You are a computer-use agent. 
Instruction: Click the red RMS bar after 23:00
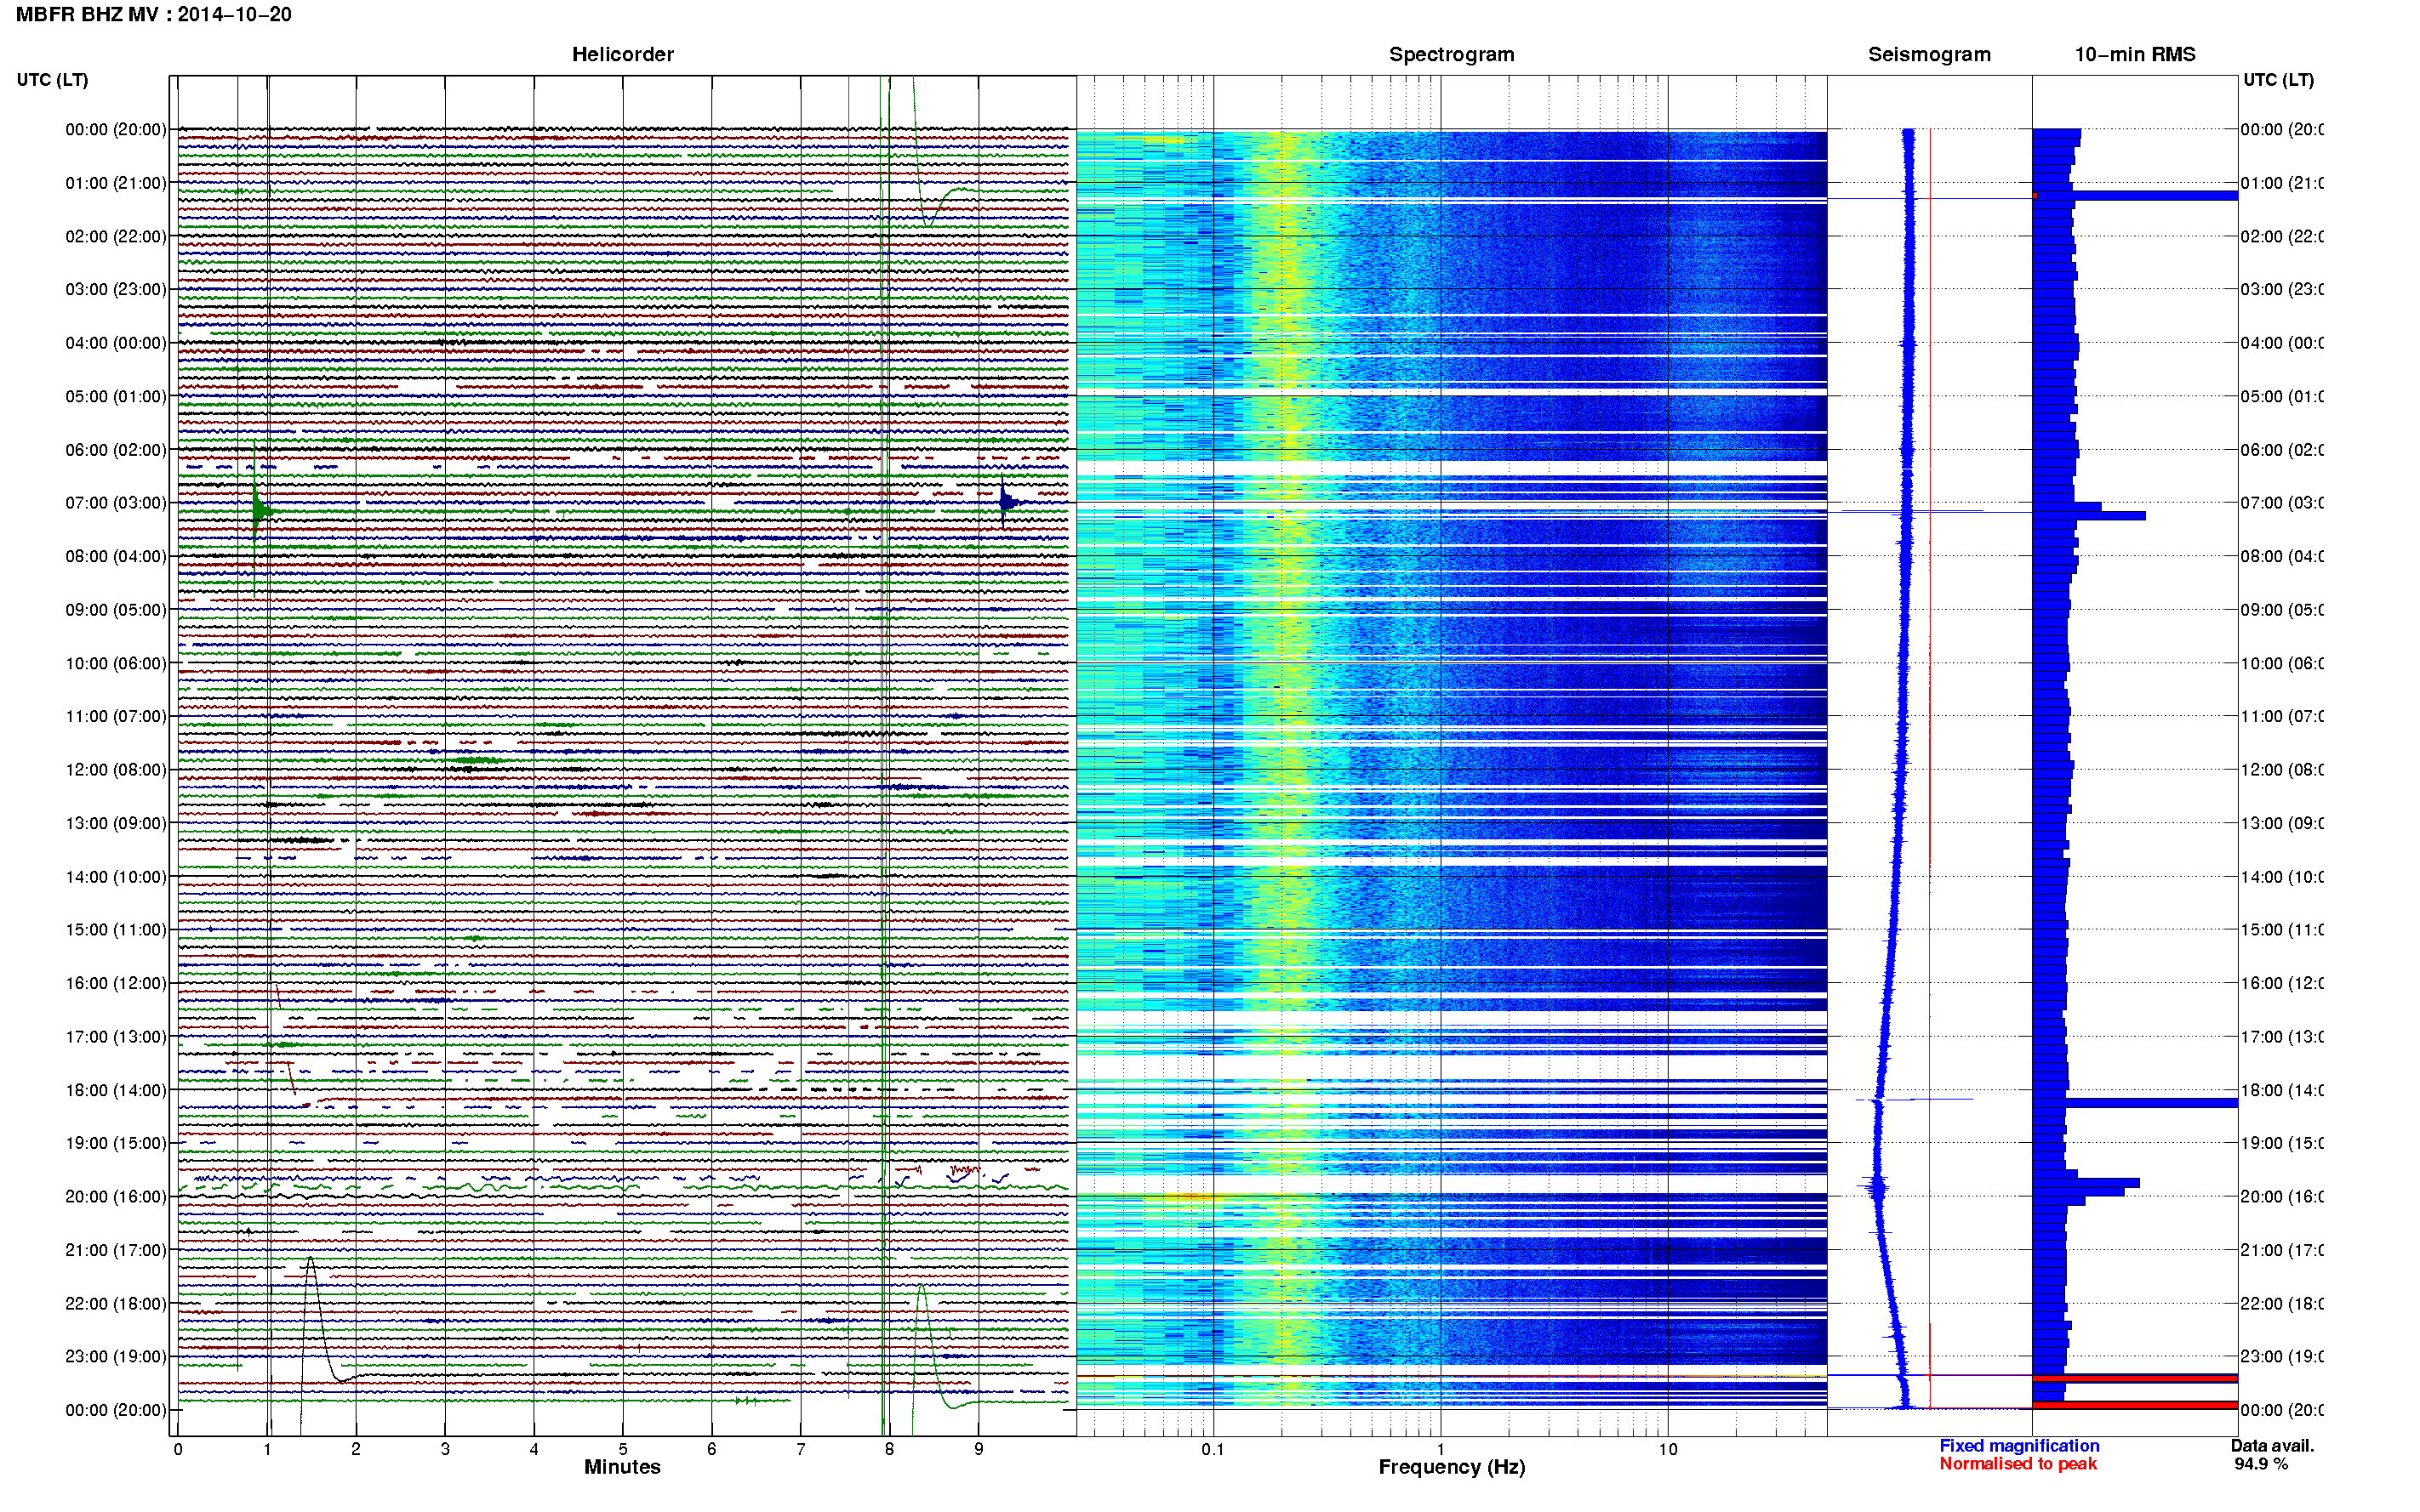2134,1378
